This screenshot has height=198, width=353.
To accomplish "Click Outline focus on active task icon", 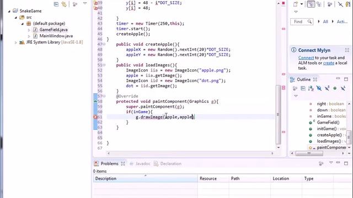I will pyautogui.click(x=295, y=89).
